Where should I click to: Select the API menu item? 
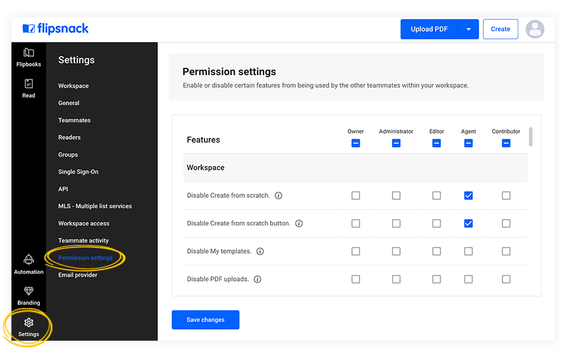pyautogui.click(x=62, y=189)
